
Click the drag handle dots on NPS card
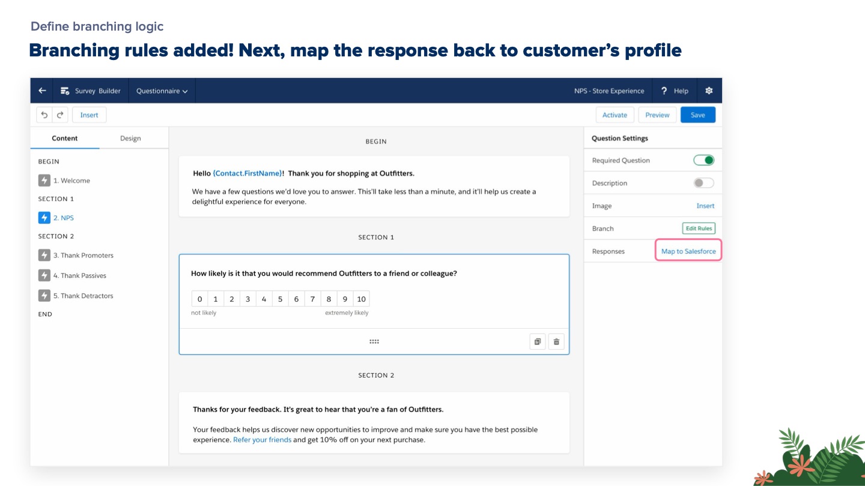[374, 341]
